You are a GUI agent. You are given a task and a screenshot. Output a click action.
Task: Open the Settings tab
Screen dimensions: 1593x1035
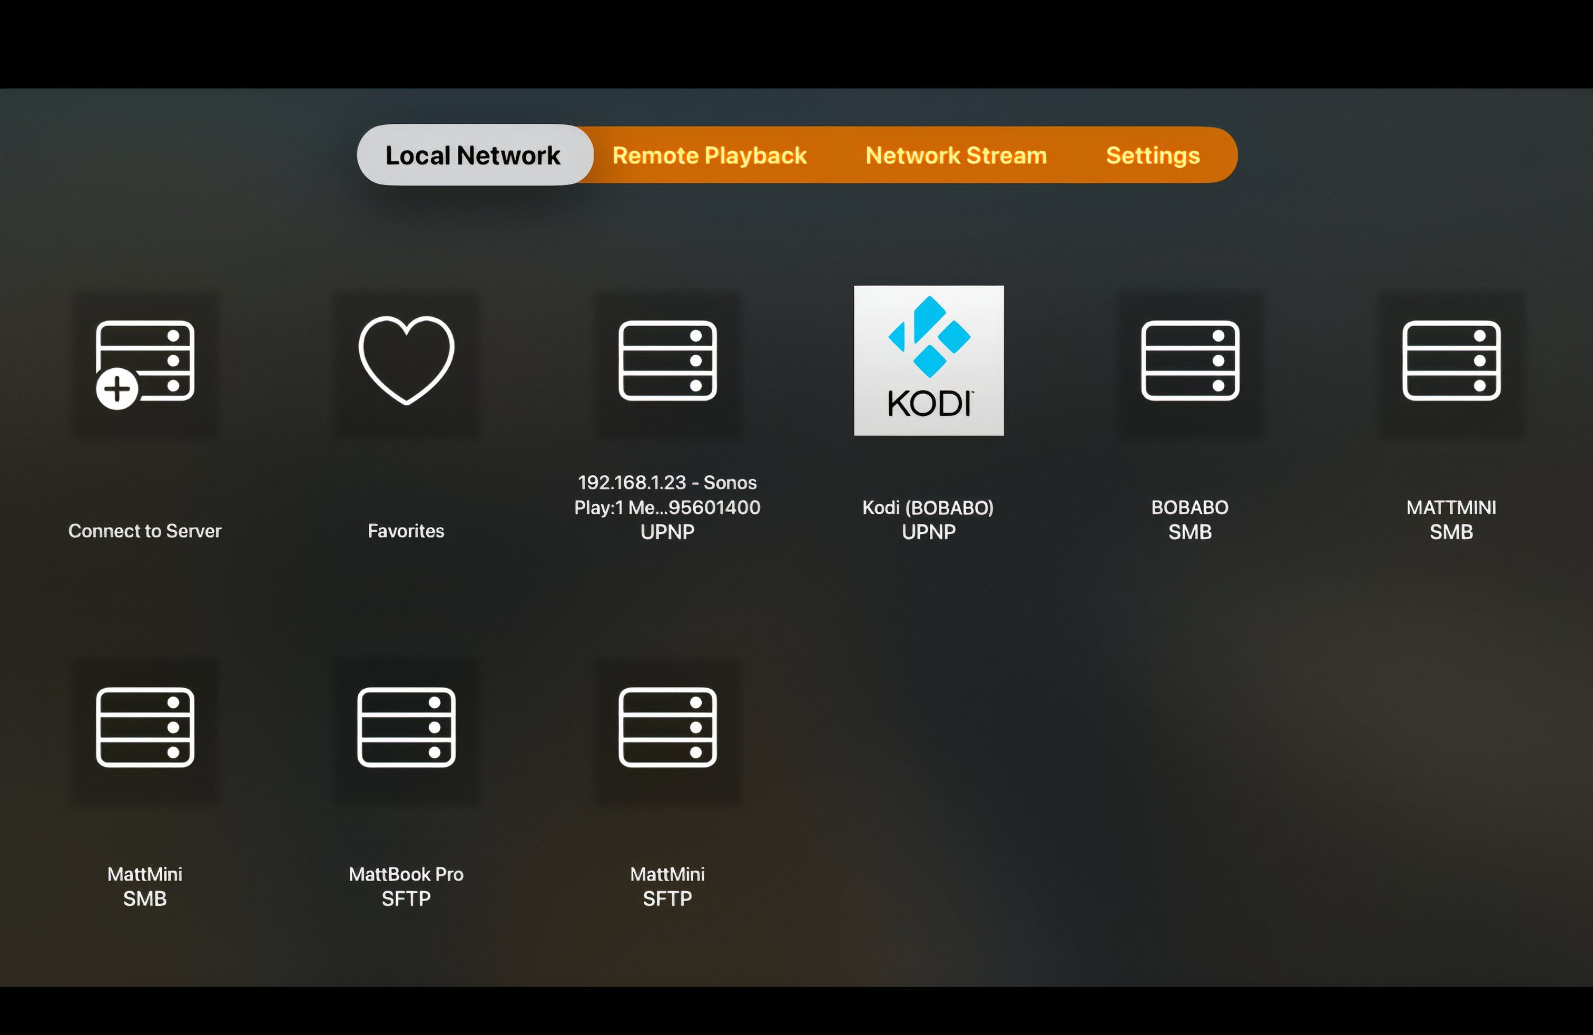(1153, 154)
